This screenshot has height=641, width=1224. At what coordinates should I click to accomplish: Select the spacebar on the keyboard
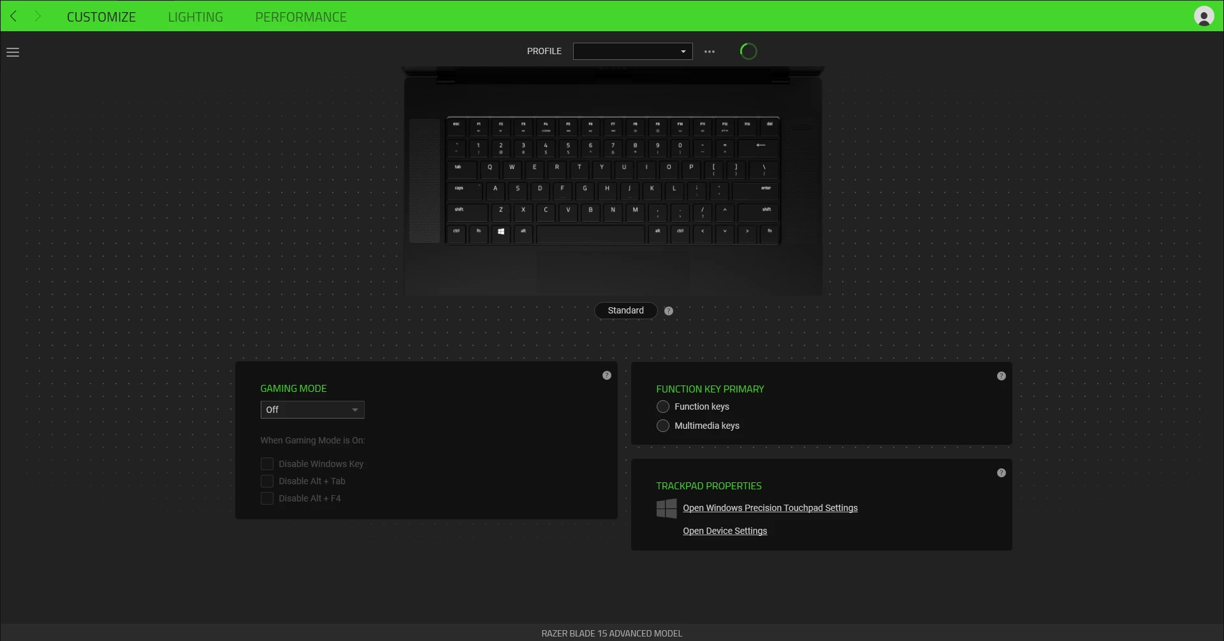590,234
